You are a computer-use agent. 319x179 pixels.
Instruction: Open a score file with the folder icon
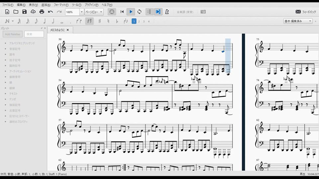tap(16, 12)
